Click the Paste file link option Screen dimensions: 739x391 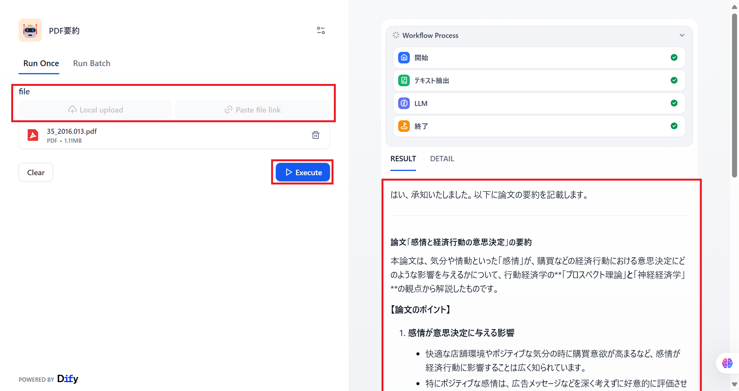coord(253,109)
